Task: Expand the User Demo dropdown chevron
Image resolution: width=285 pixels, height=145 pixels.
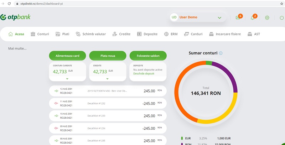Action: pyautogui.click(x=219, y=17)
